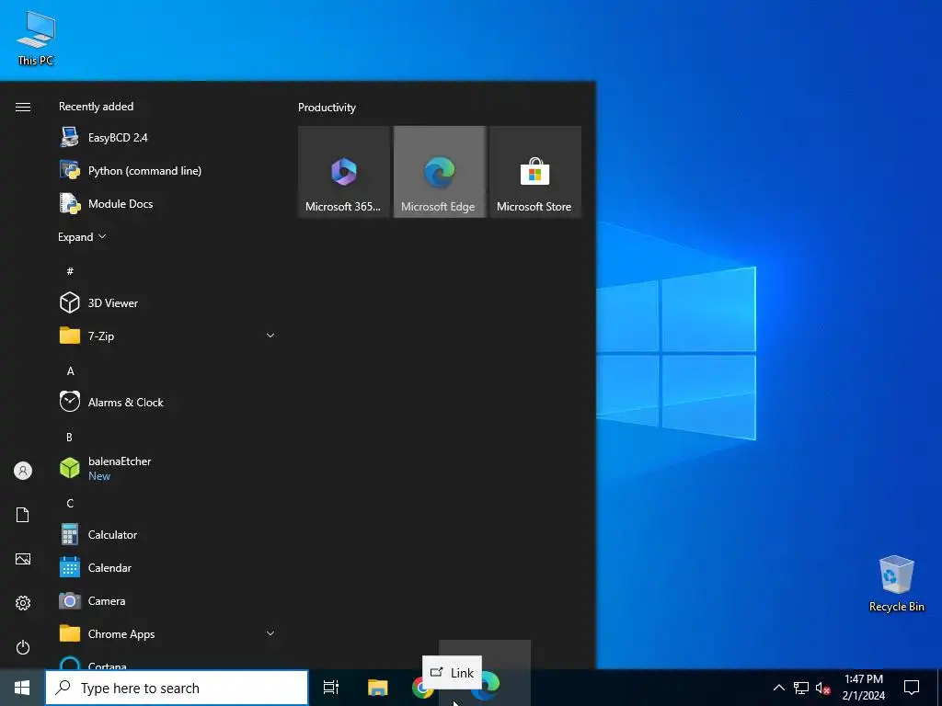Open the This PC desktop icon
942x706 pixels.
click(x=36, y=37)
